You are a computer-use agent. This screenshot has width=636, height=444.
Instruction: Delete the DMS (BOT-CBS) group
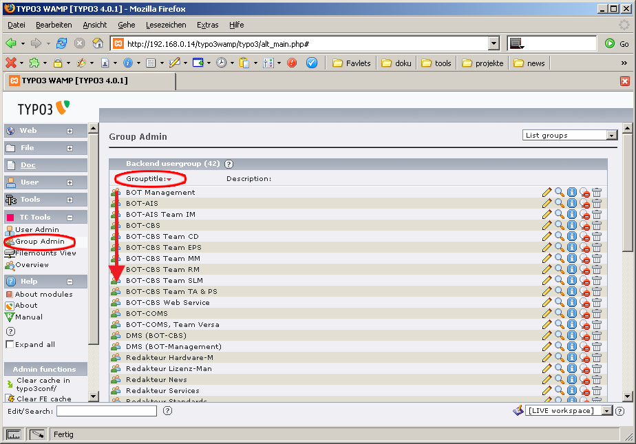click(x=597, y=335)
